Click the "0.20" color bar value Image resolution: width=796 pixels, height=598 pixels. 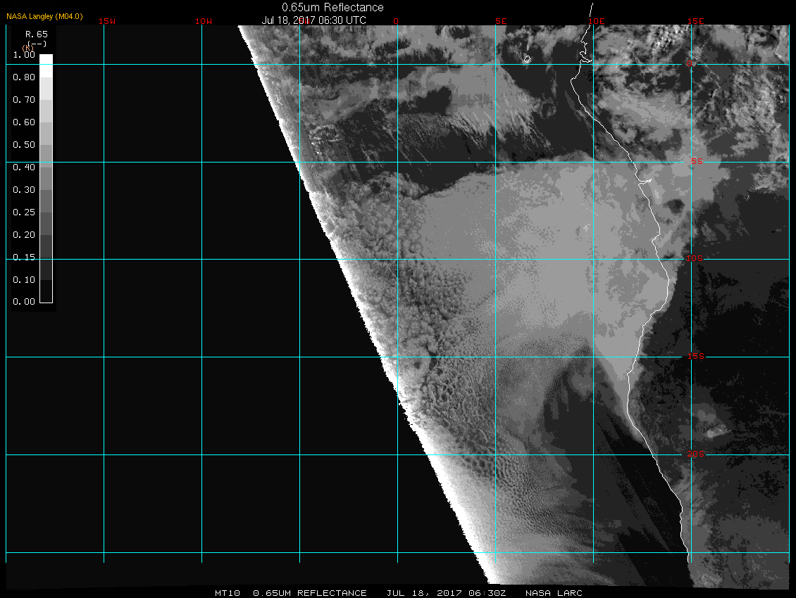pyautogui.click(x=24, y=235)
